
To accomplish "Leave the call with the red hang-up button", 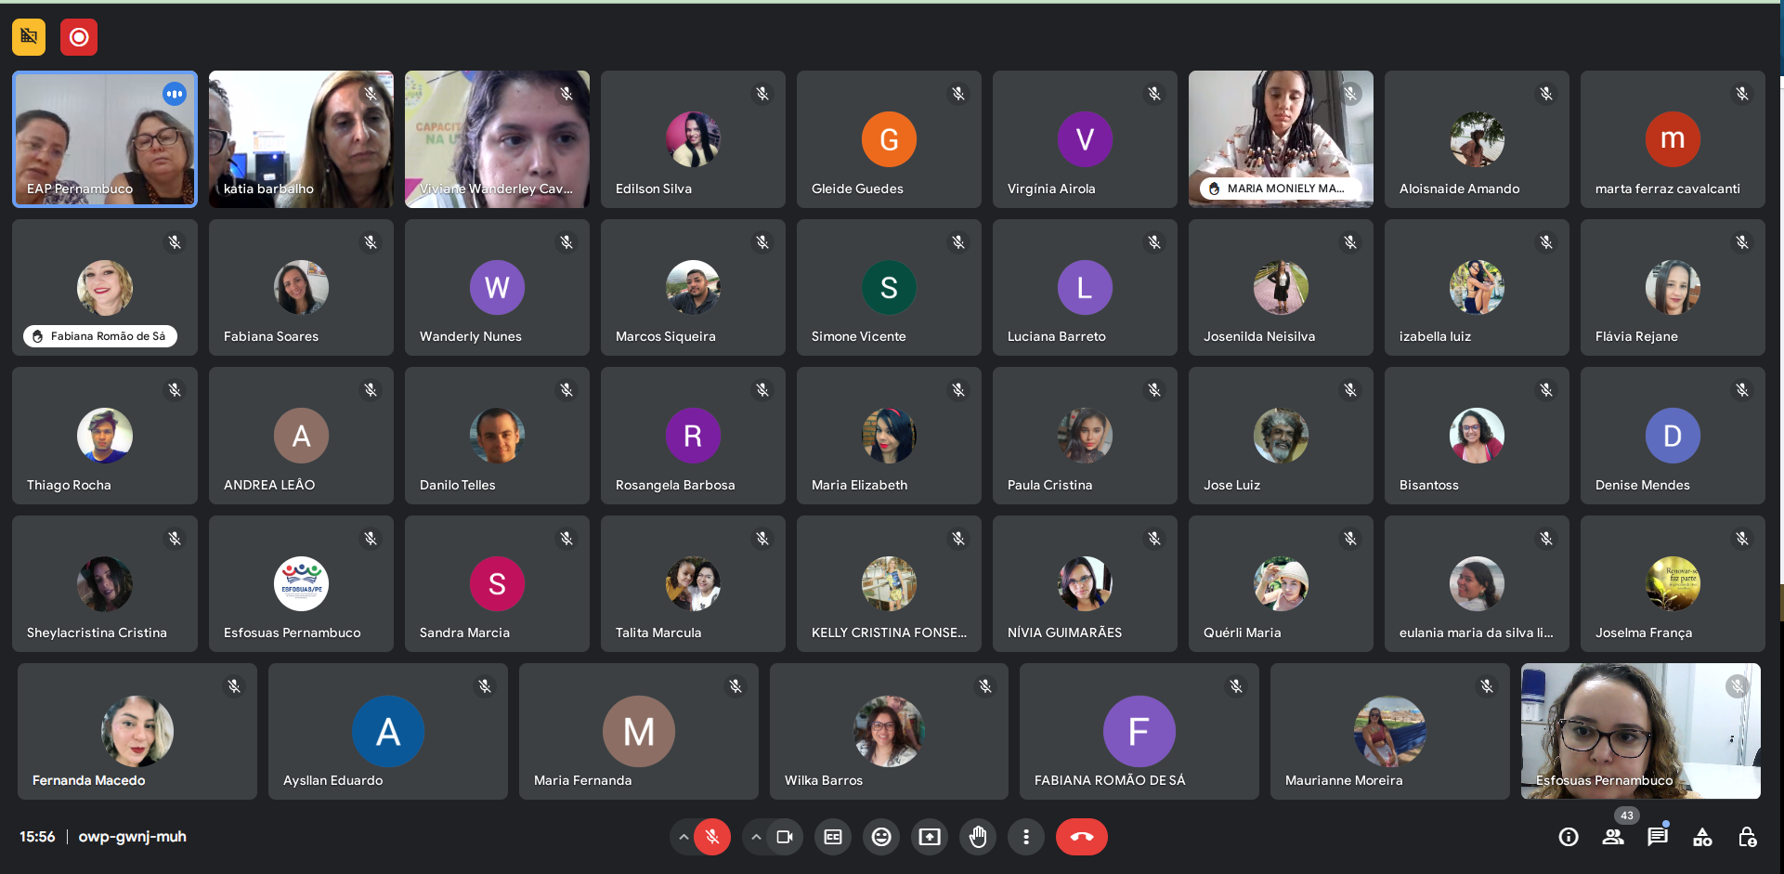I will click(x=1082, y=837).
